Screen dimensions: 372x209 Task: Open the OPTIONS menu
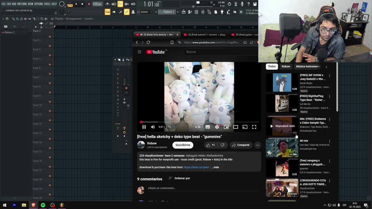[x=39, y=4]
